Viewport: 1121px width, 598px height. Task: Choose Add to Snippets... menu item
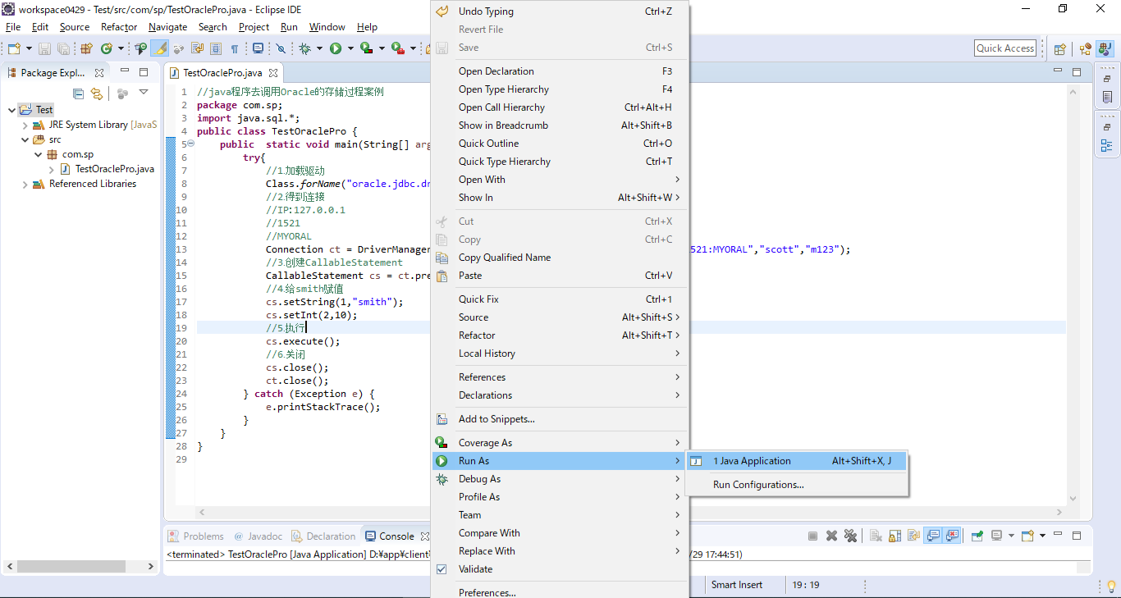(x=560, y=419)
